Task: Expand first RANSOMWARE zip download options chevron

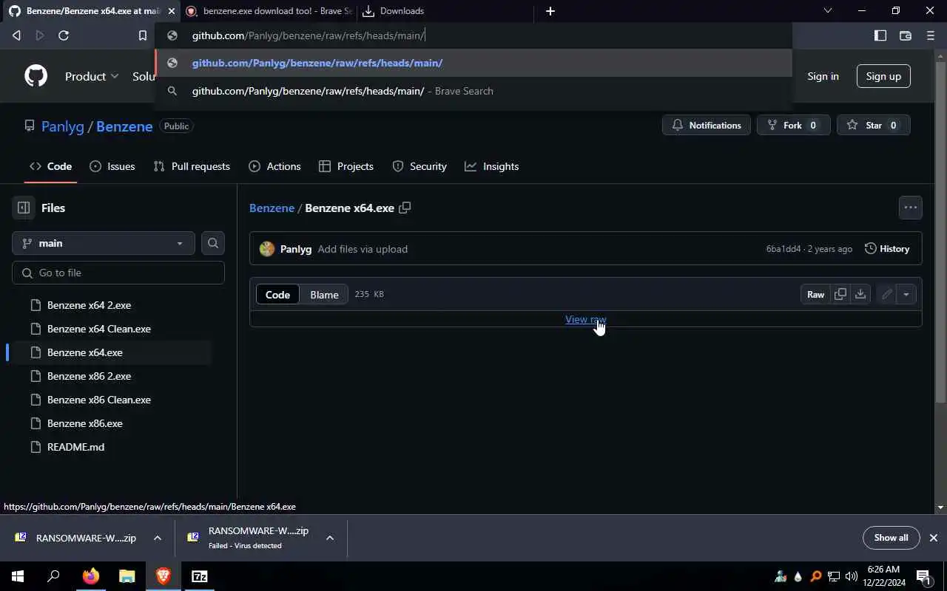Action: [158, 538]
